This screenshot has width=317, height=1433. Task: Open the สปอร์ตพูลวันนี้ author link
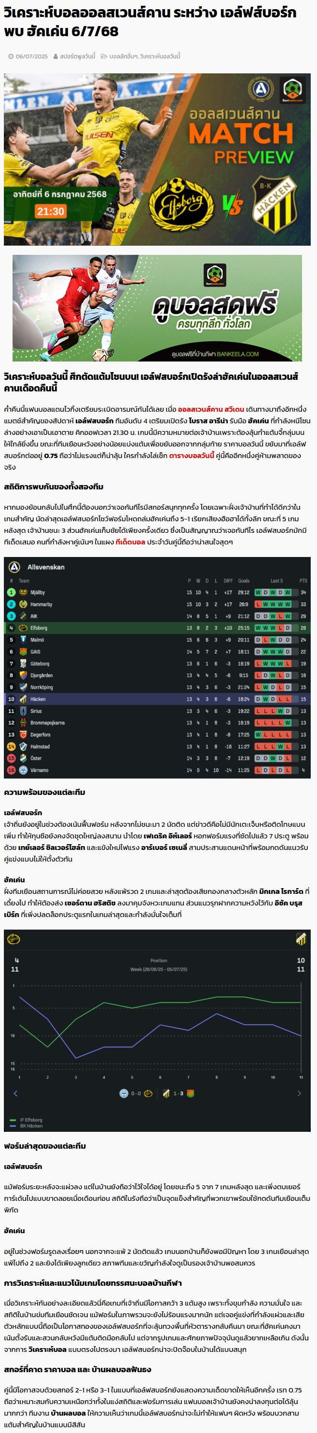[77, 56]
